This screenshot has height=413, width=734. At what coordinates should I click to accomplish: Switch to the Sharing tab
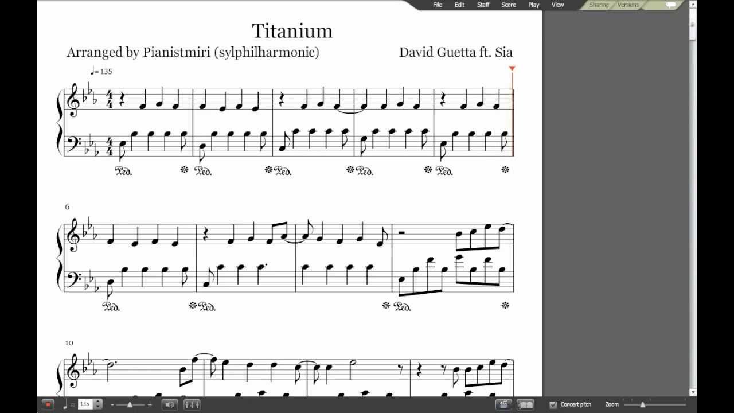point(599,5)
